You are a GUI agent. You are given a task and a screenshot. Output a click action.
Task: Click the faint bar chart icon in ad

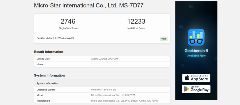210,17
